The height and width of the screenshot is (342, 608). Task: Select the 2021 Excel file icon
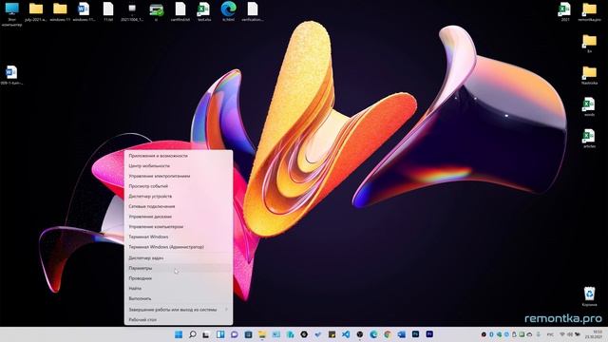565,11
